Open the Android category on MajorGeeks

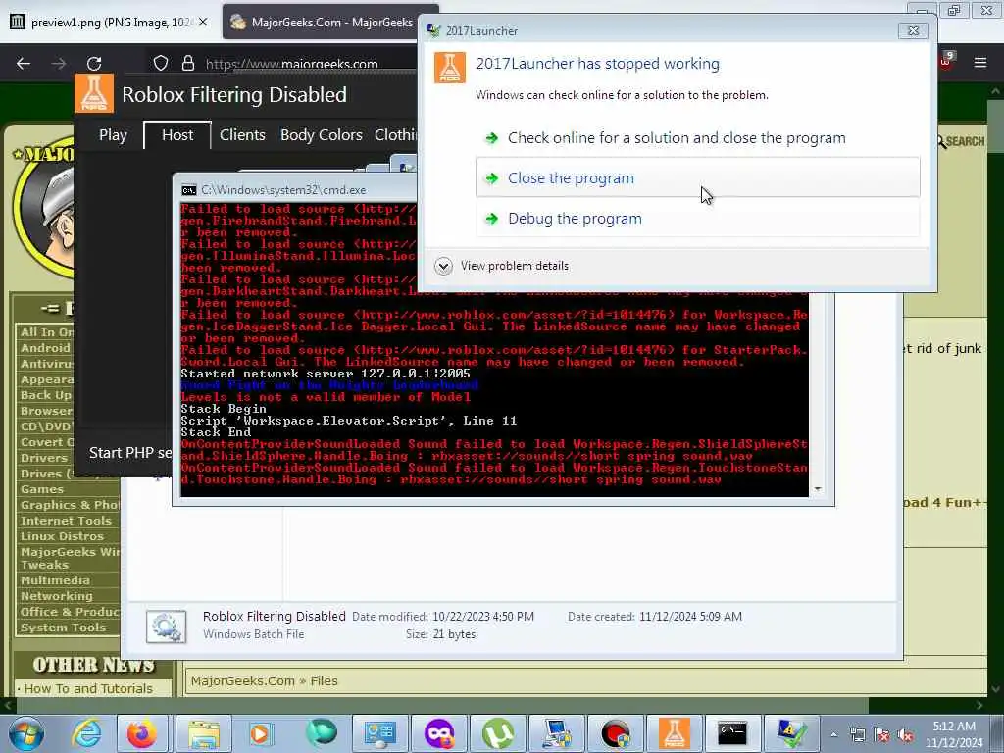(x=45, y=348)
